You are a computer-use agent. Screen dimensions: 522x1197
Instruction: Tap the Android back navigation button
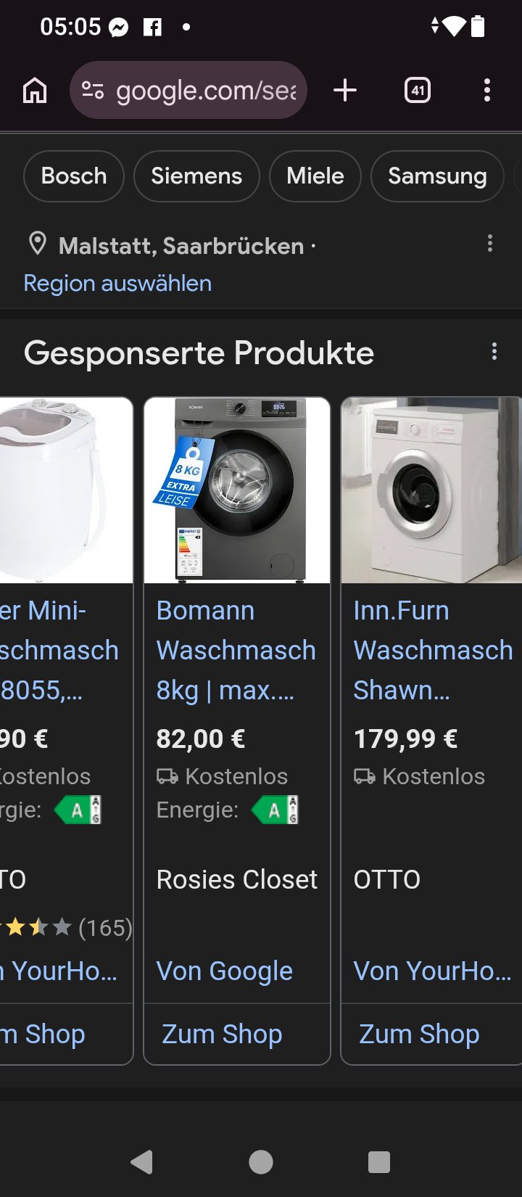click(x=142, y=1162)
